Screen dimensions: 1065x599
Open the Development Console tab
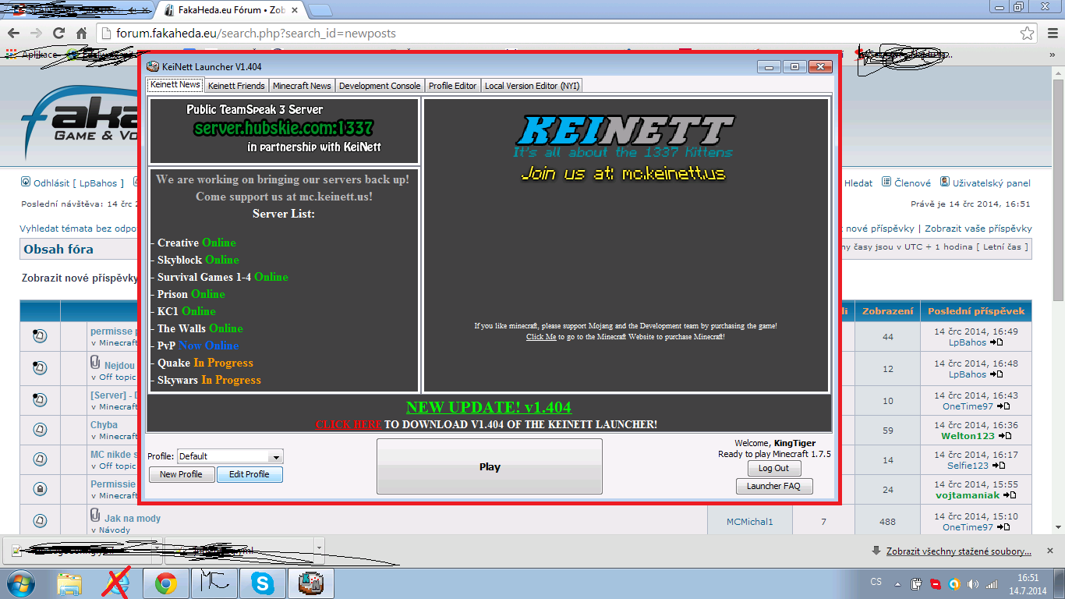[380, 86]
